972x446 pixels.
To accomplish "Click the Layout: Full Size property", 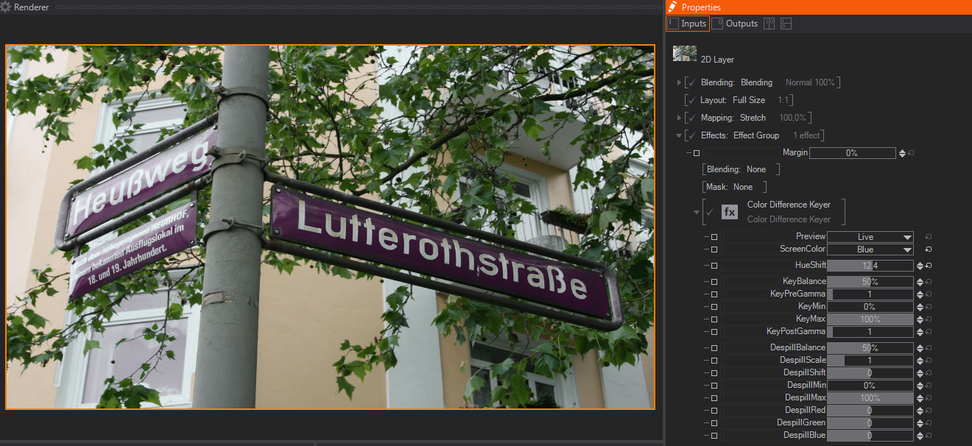I will [x=748, y=100].
